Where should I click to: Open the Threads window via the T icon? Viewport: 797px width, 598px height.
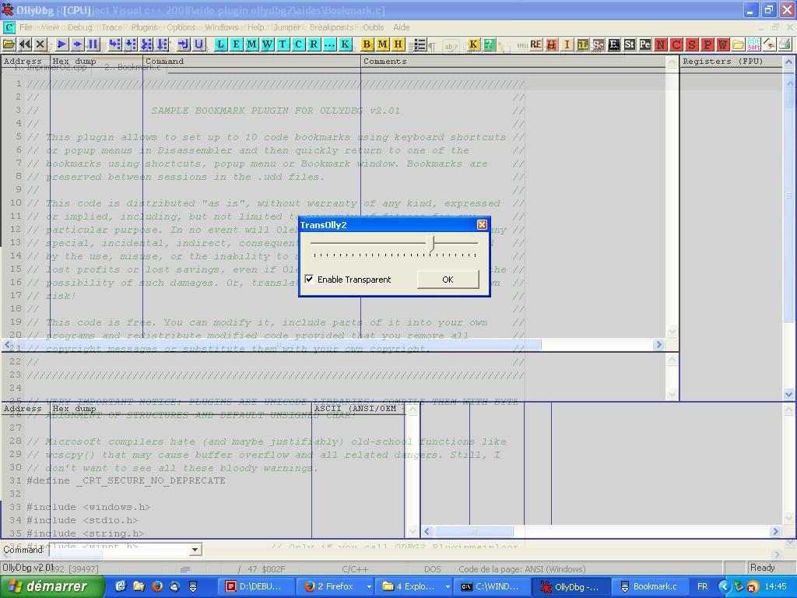(283, 44)
